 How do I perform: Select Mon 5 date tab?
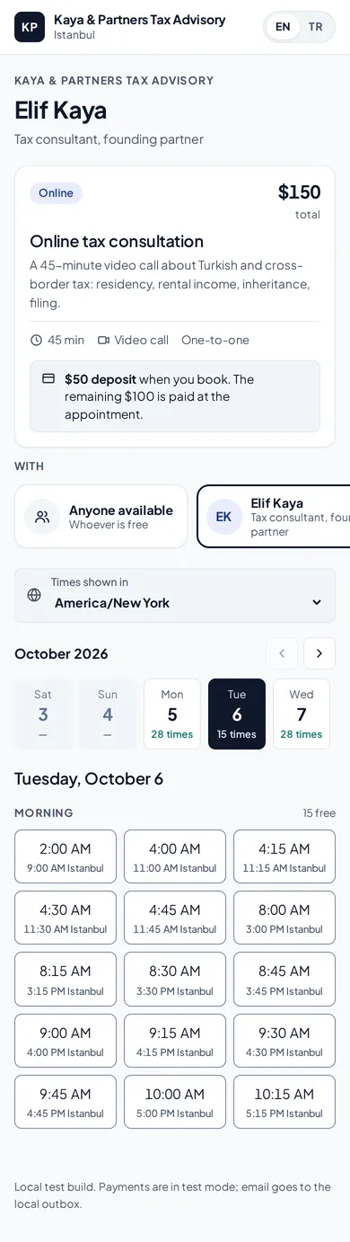click(x=172, y=714)
